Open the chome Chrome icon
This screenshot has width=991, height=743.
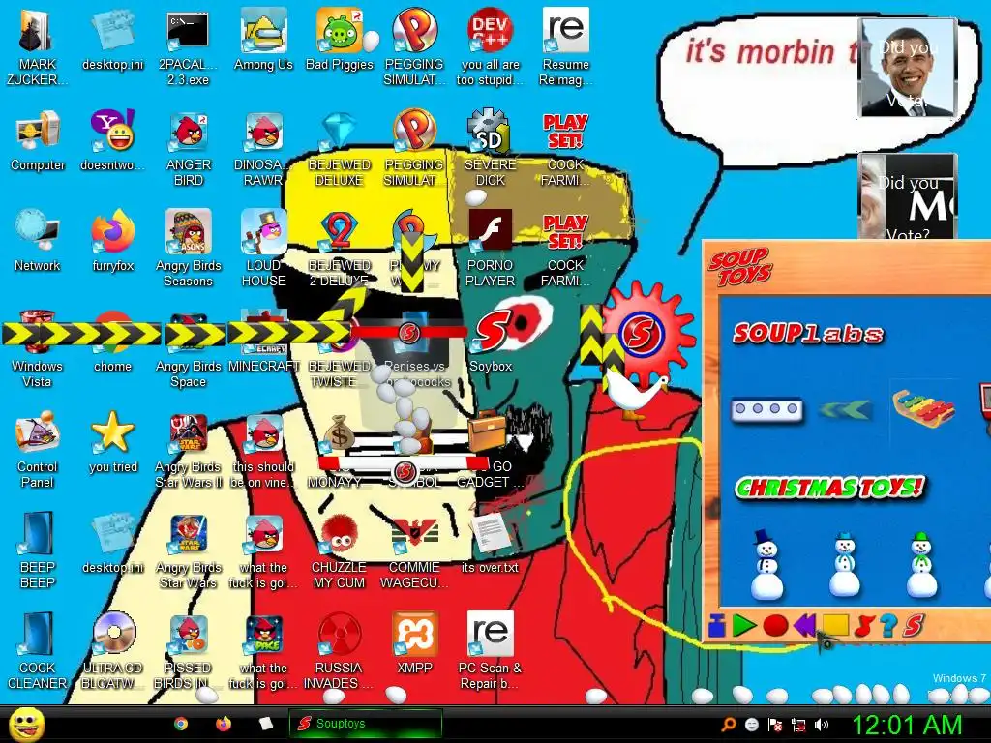[112, 342]
